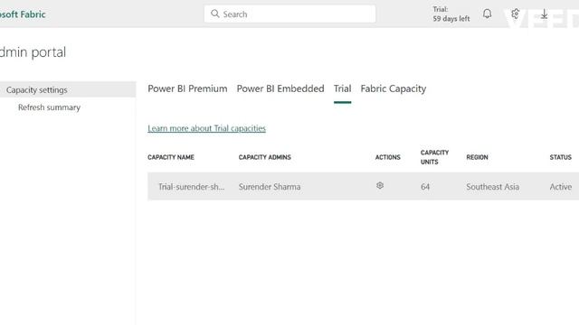This screenshot has width=579, height=325.
Task: Switch to Power BI Embedded tab
Action: 280,88
